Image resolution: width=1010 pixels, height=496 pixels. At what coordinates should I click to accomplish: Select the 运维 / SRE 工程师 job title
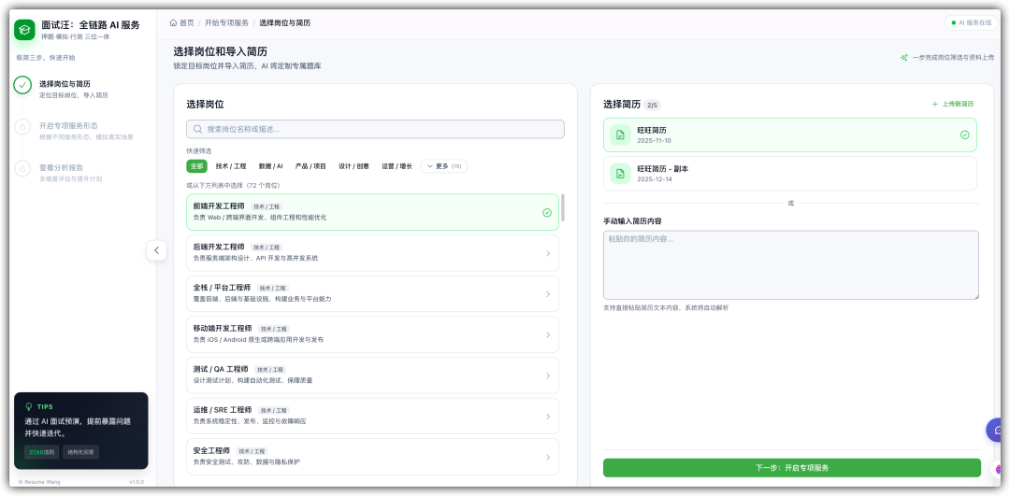[223, 410]
